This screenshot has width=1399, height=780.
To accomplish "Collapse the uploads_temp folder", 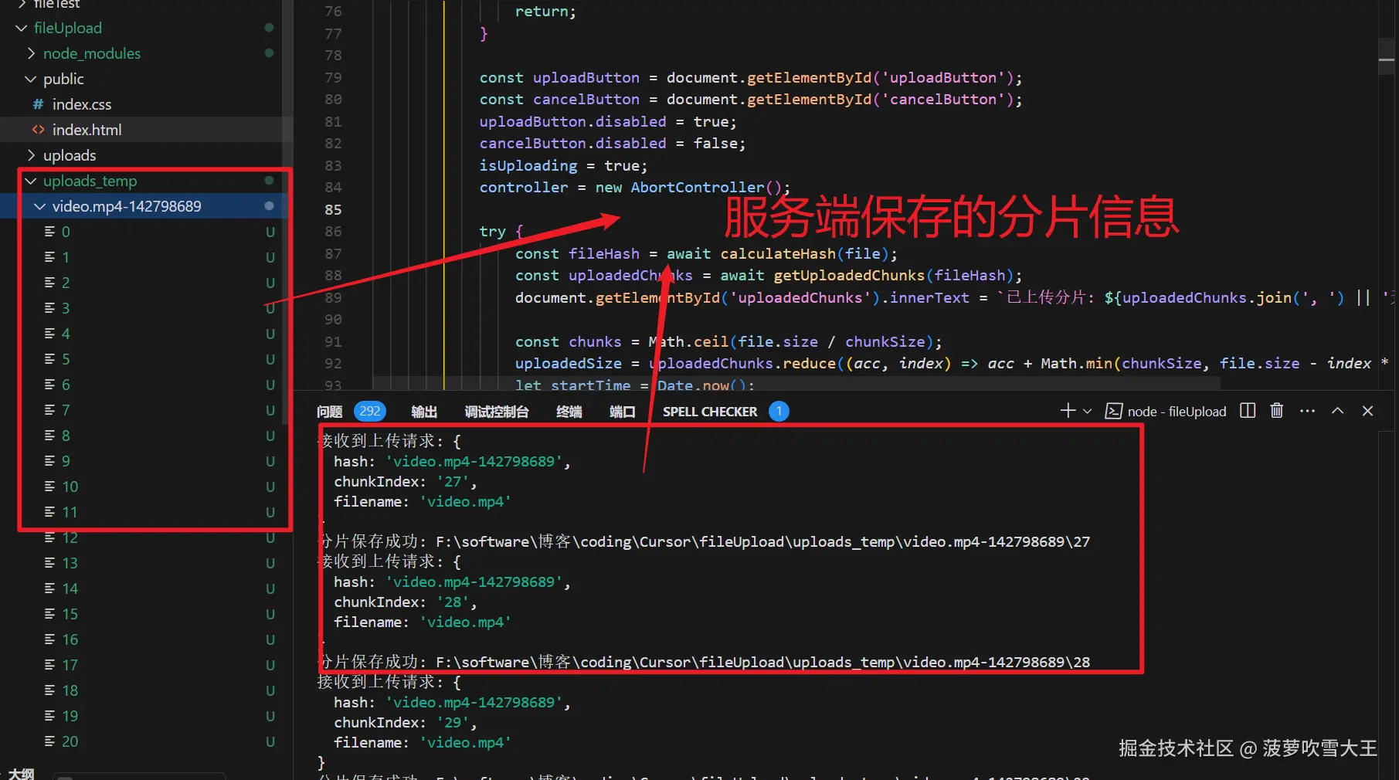I will 31,181.
